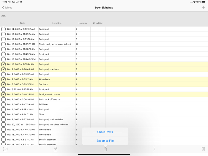The height and width of the screenshot is (156, 208).
Task: Tap the Date column header
Action: coord(23,23)
